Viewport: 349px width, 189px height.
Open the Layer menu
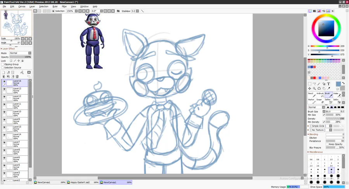(32, 7)
